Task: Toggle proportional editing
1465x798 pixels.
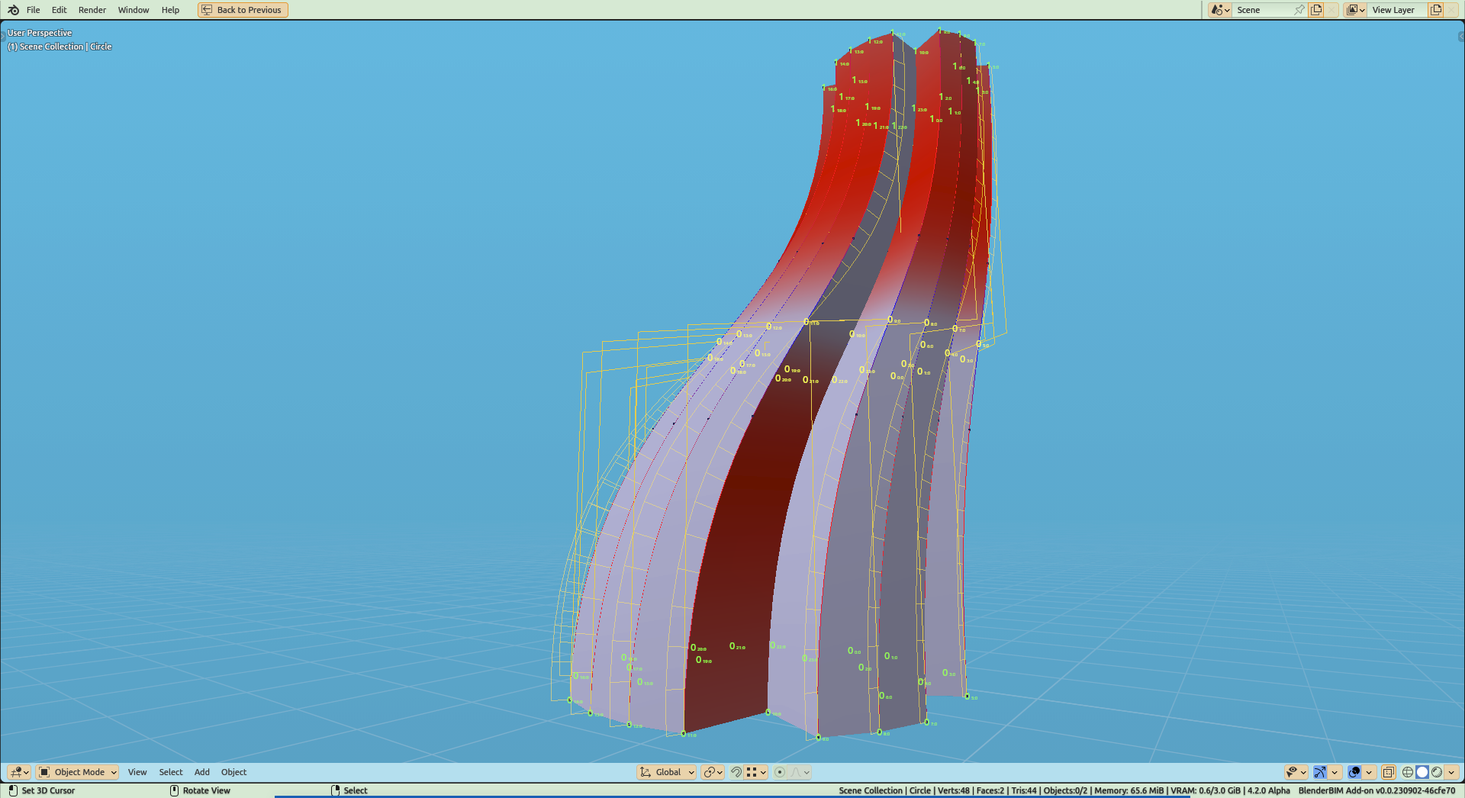Action: pyautogui.click(x=780, y=772)
